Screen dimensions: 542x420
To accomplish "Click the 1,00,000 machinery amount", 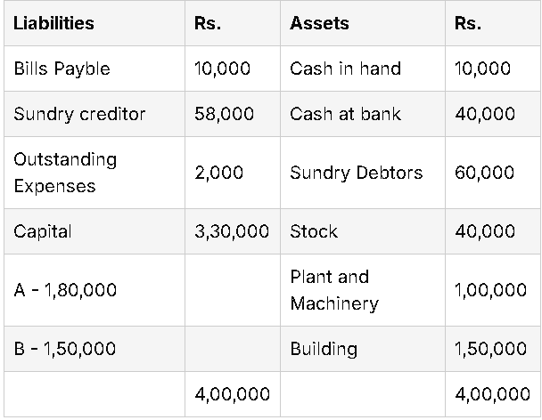I will click(x=490, y=290).
